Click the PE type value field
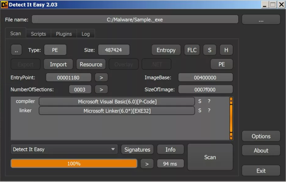 pyautogui.click(x=55, y=50)
